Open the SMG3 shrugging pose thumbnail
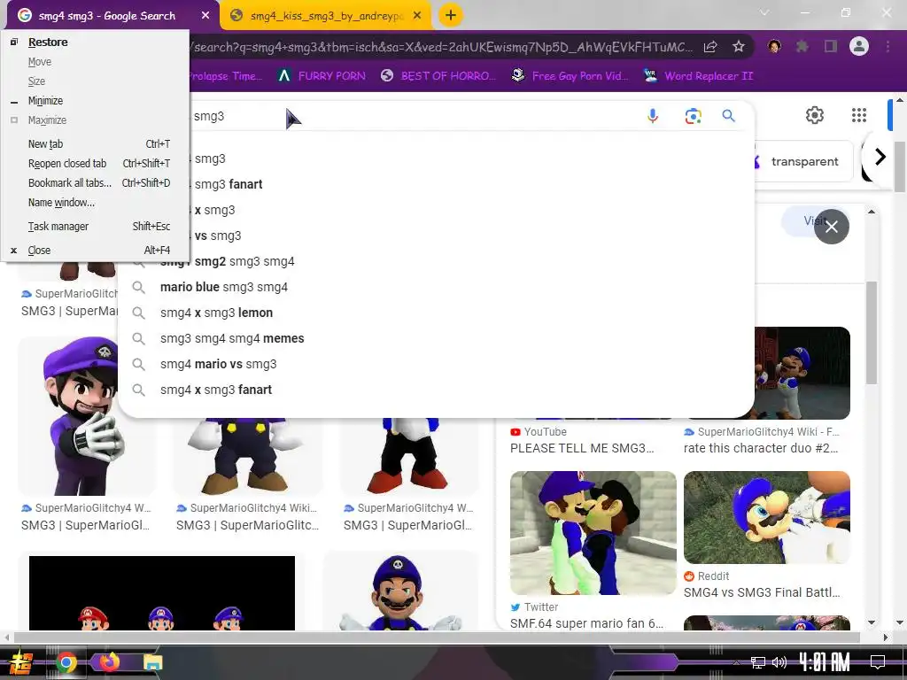The width and height of the screenshot is (907, 680). click(400, 591)
